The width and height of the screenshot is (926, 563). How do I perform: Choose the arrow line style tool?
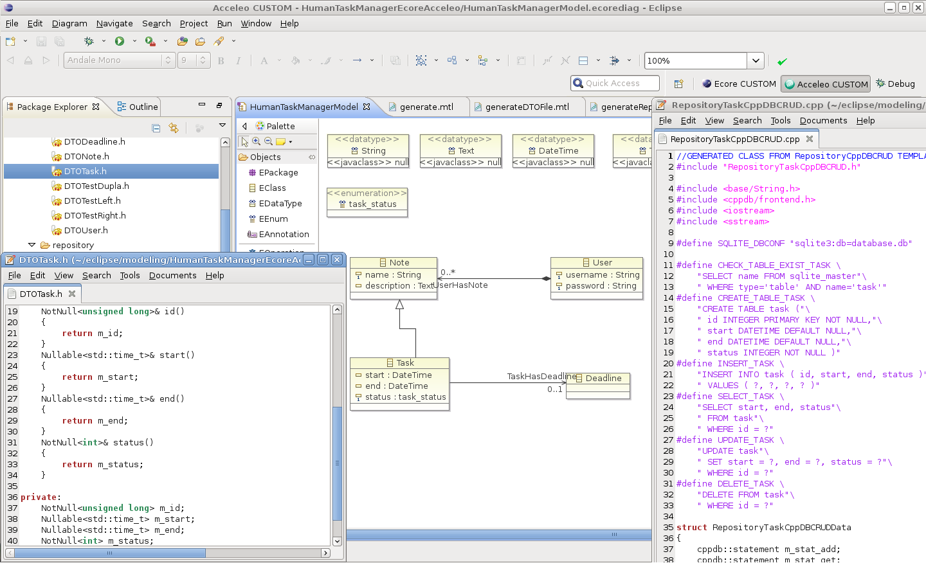click(357, 60)
